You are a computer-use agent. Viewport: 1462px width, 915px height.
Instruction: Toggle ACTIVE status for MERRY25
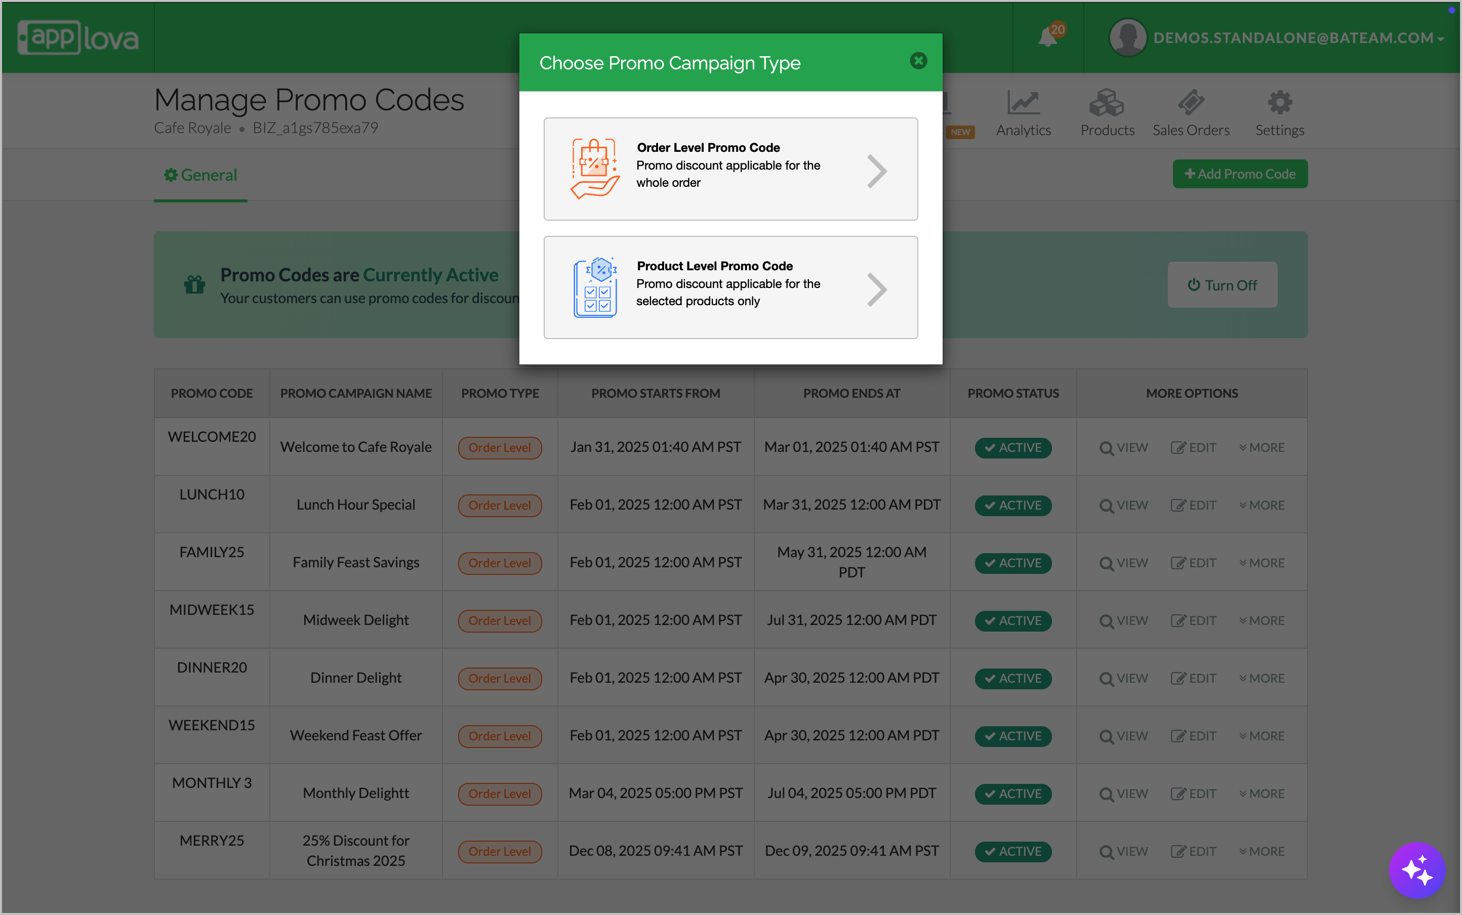(x=1013, y=851)
